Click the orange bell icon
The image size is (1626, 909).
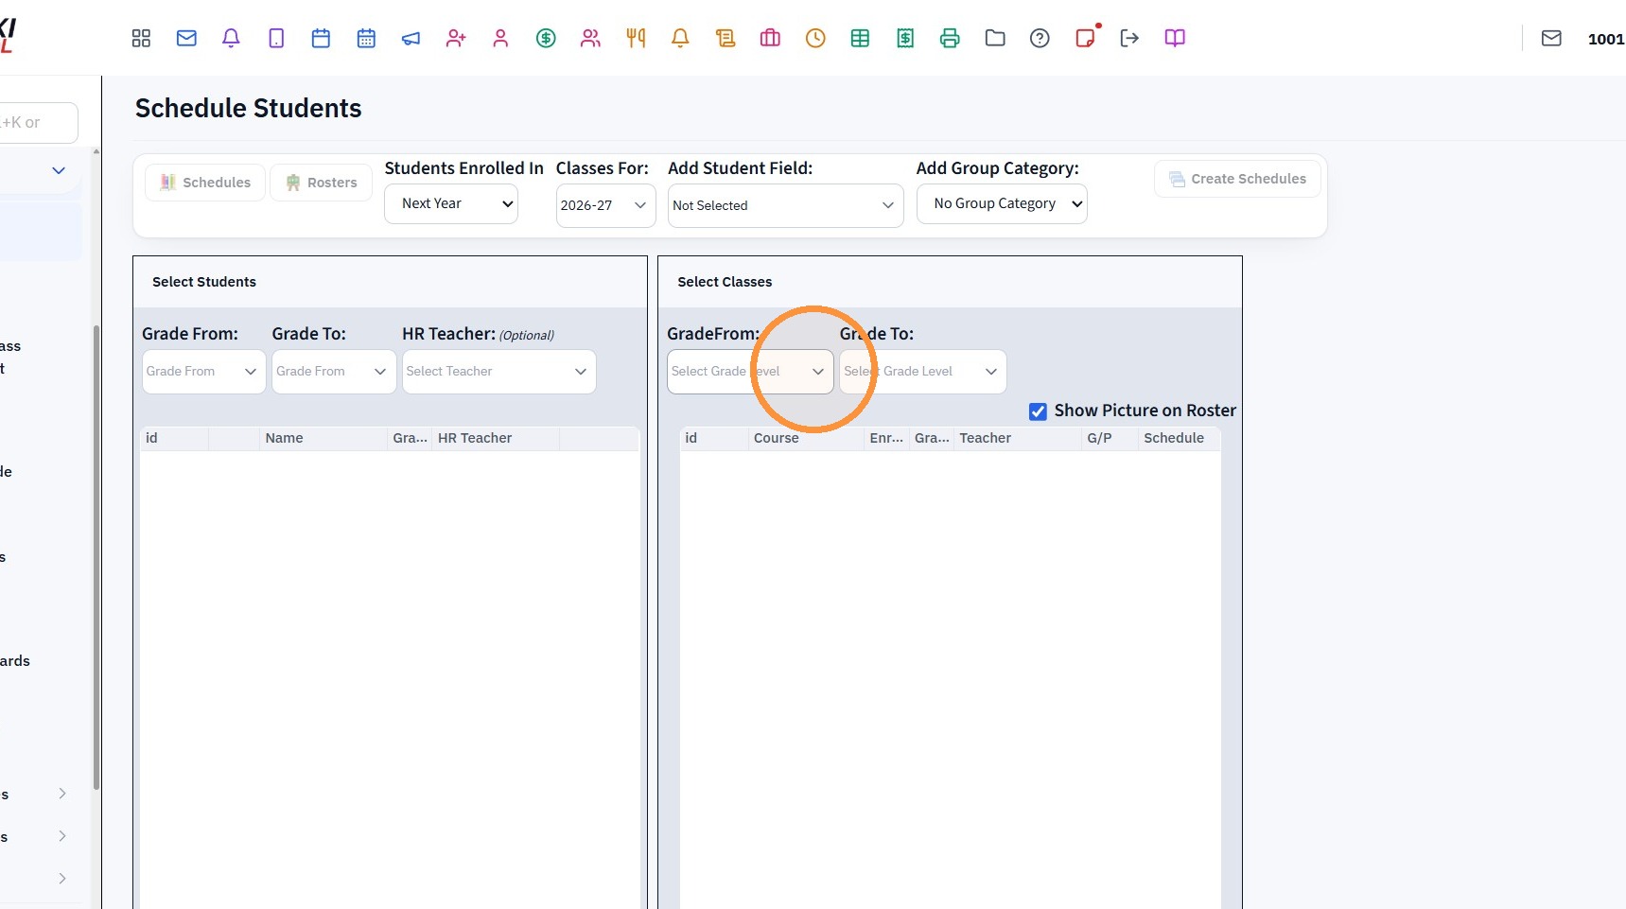(680, 38)
